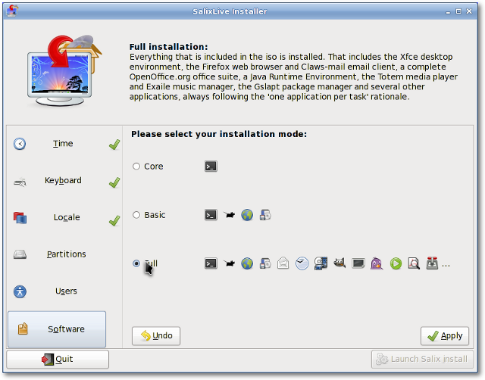
Task: Select the Core installation mode radio button
Action: coord(136,167)
